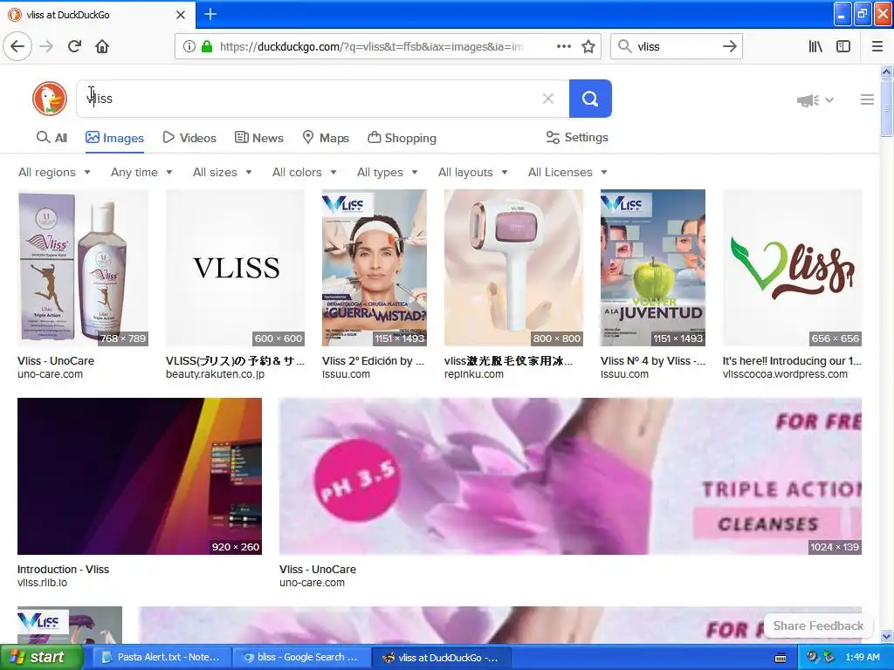Expand the All sizes filter
Viewport: 894px width, 670px height.
coord(223,172)
